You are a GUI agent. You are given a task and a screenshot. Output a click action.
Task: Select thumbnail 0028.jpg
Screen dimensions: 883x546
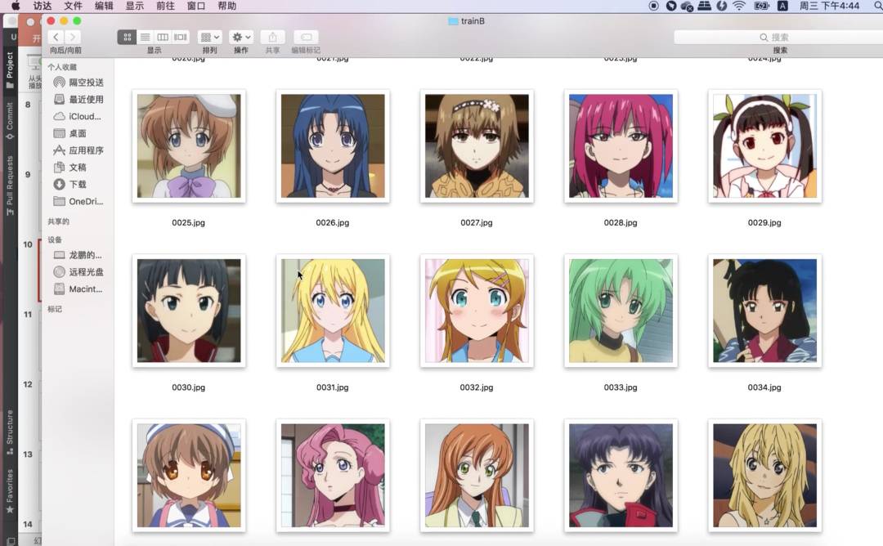(x=621, y=145)
